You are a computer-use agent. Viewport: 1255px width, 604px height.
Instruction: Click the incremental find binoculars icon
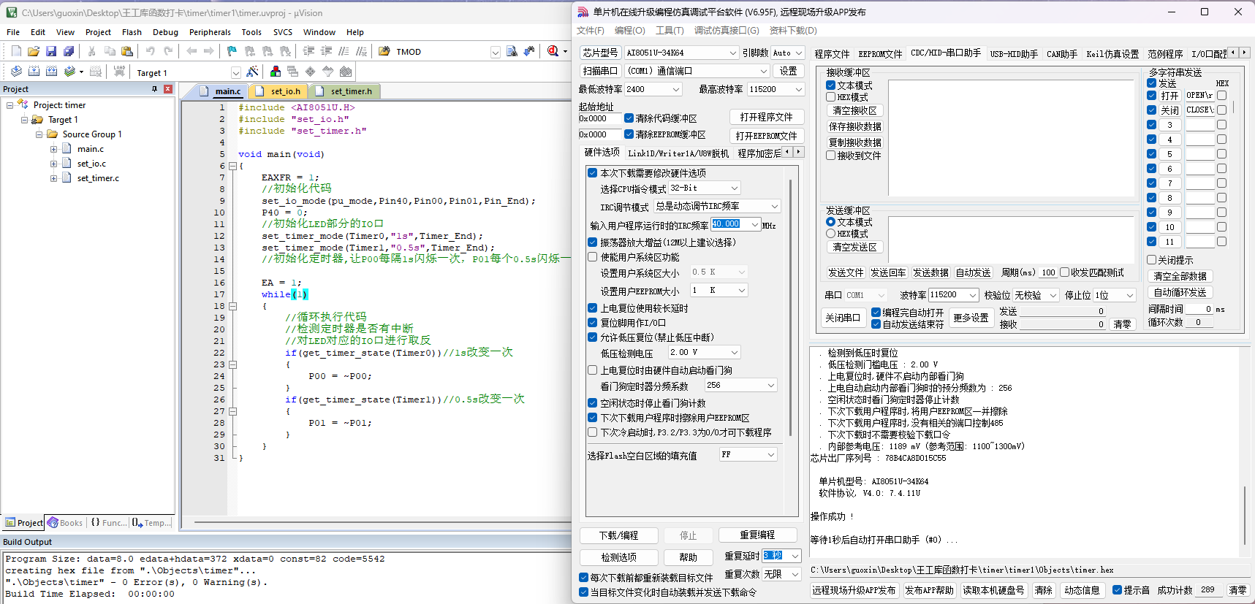[x=529, y=51]
